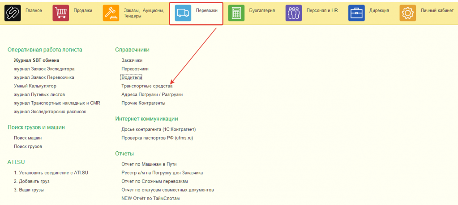The width and height of the screenshot is (458, 205).
Task: Click the orange gear Личный кабинет icon
Action: pos(408,13)
